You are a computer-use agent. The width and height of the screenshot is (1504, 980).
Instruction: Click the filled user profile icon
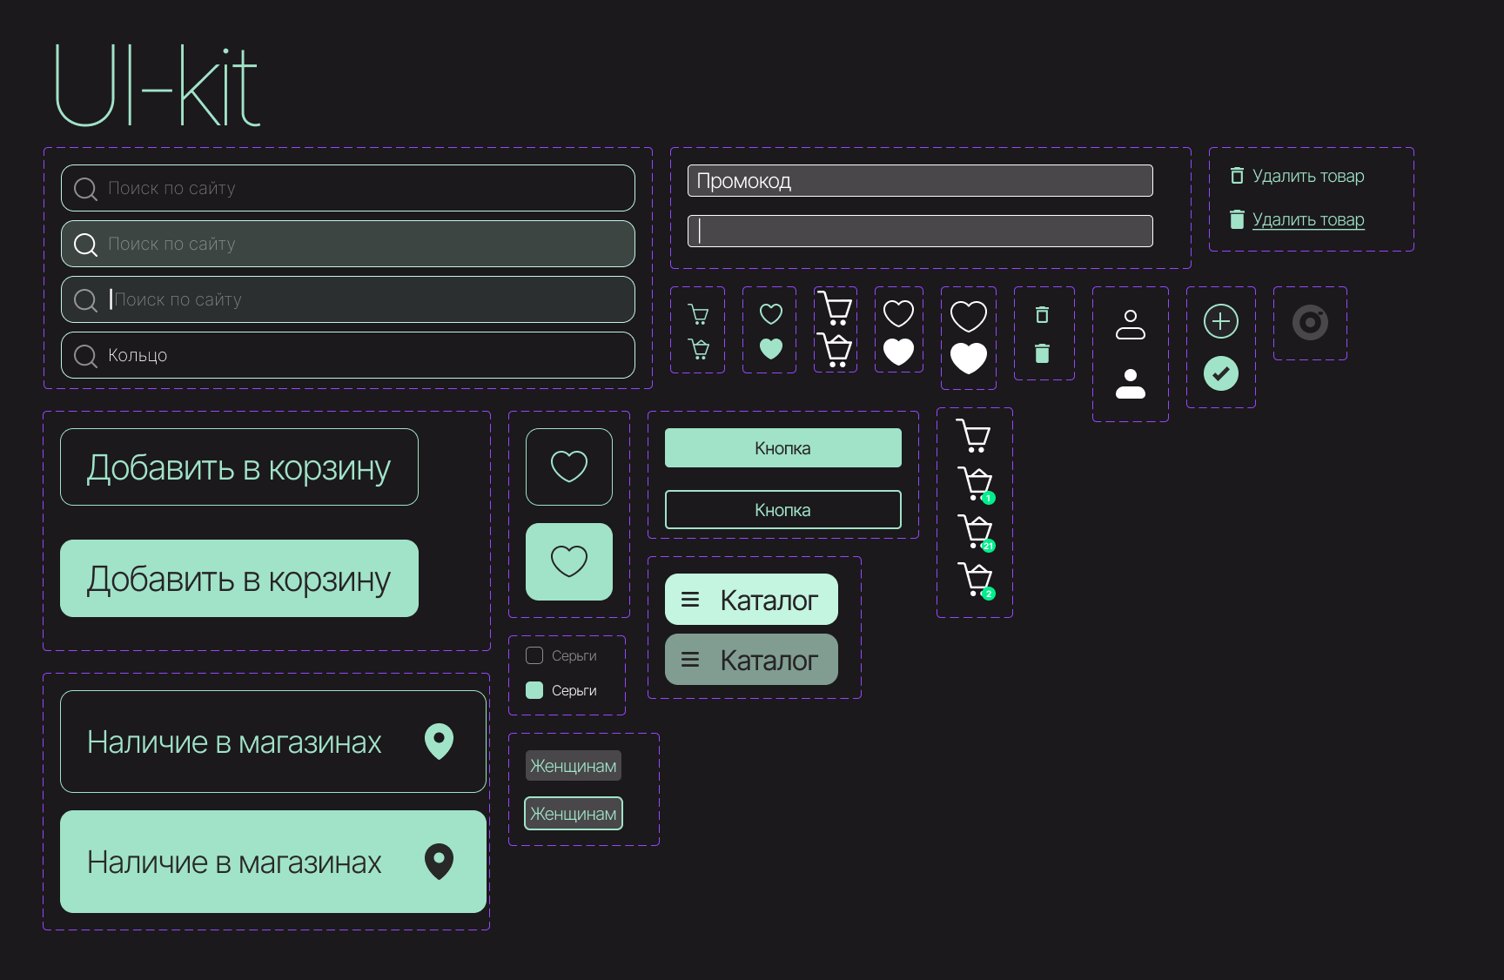[1130, 384]
